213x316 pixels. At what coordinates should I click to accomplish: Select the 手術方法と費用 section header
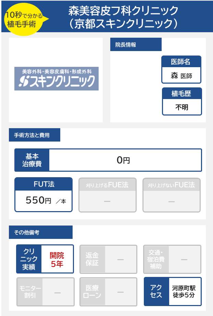coord(34,135)
